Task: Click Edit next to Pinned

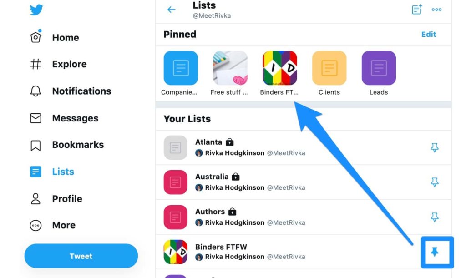Action: [x=429, y=34]
